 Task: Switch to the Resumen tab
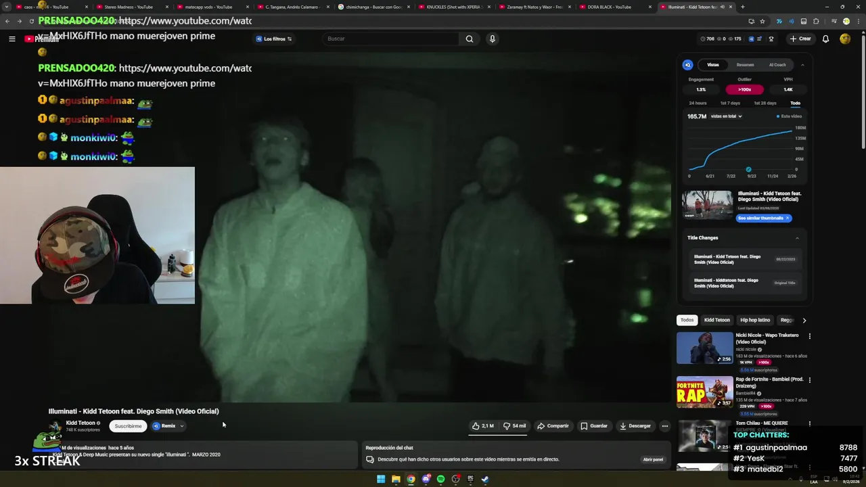click(745, 65)
